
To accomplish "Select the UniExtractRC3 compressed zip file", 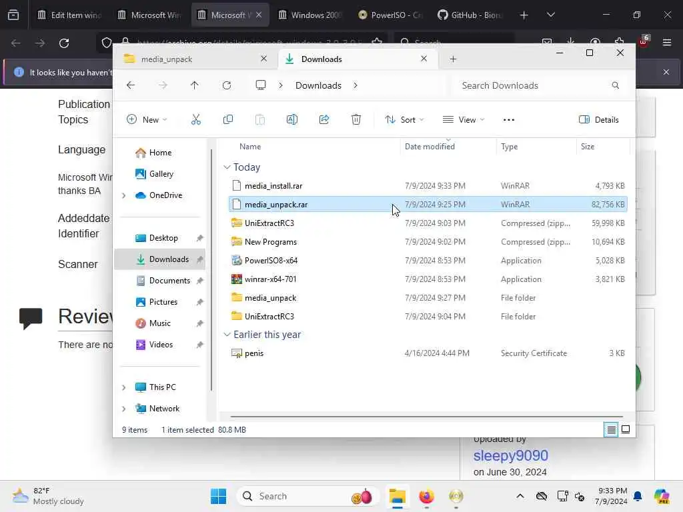I will tap(428, 223).
